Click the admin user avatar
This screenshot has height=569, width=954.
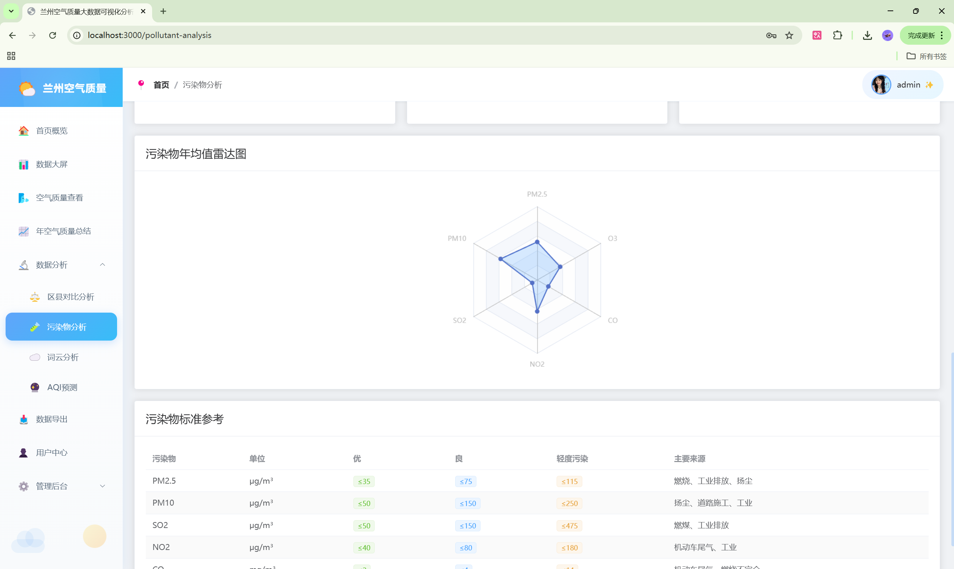881,85
